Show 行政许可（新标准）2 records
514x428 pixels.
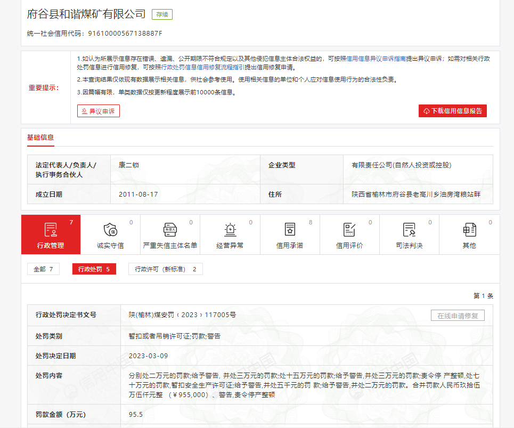pos(165,269)
